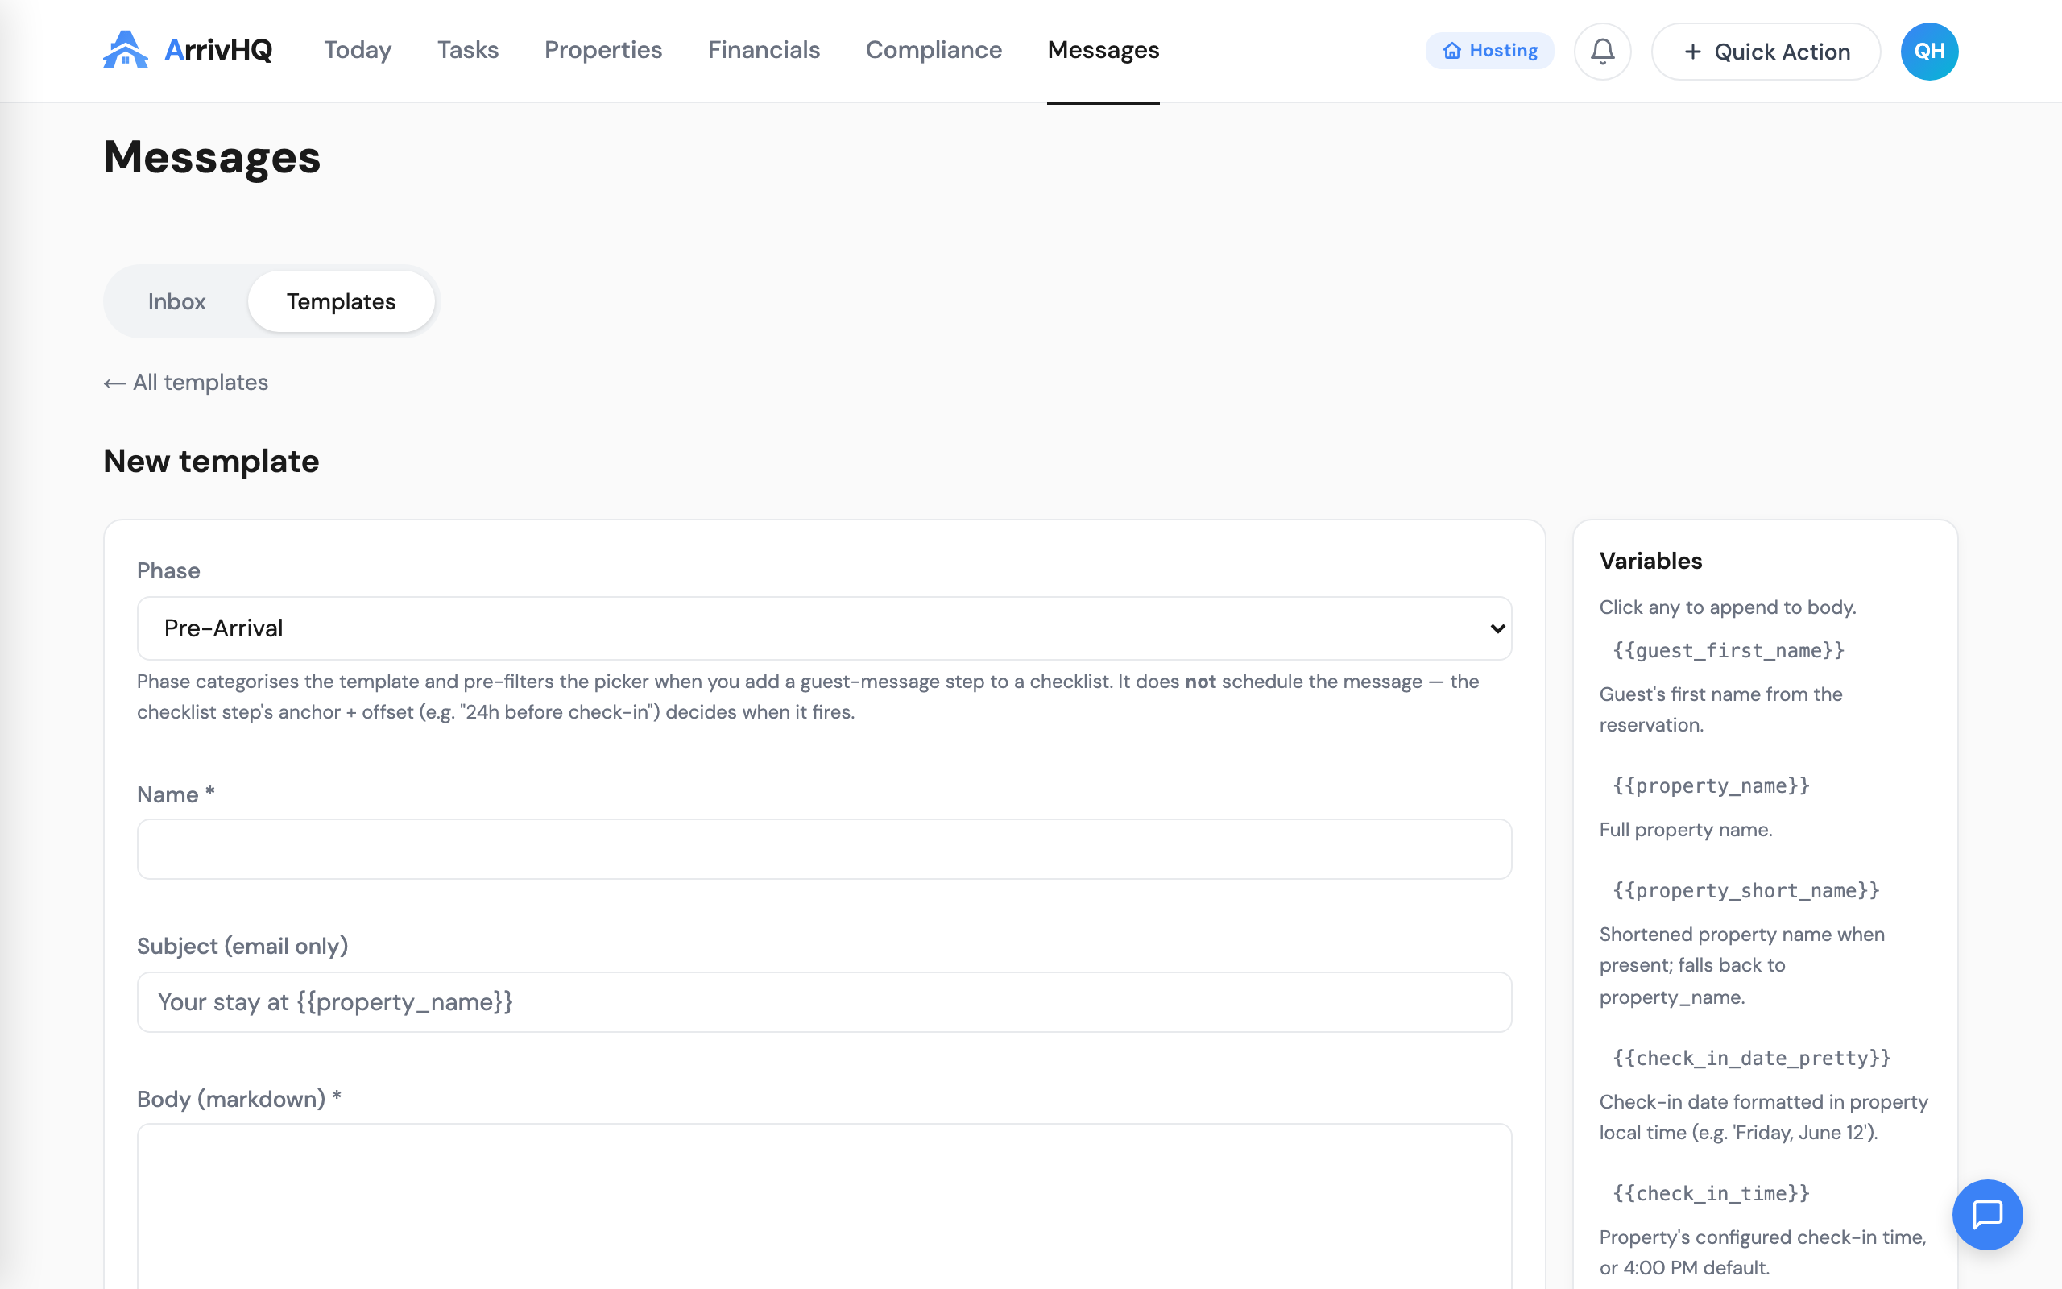Click the ArrivHQ brand name

(x=218, y=50)
